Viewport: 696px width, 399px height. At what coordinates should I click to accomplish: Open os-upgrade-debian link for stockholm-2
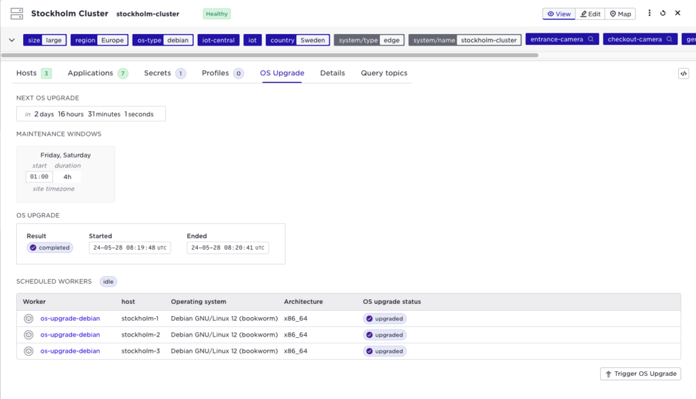click(70, 335)
